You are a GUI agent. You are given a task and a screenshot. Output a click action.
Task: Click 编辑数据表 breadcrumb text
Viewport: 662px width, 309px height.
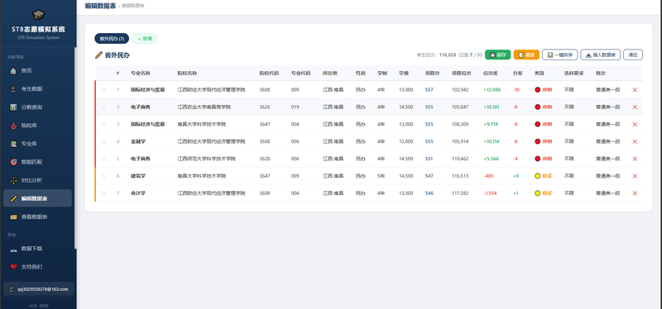pyautogui.click(x=133, y=6)
